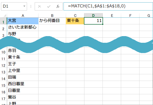Click cell A14 田端
This screenshot has width=153, height=105.
click(x=23, y=78)
